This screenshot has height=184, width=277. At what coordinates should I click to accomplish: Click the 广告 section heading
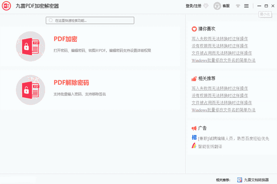(202, 128)
